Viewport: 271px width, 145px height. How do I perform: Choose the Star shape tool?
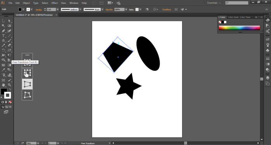[x=3, y=40]
